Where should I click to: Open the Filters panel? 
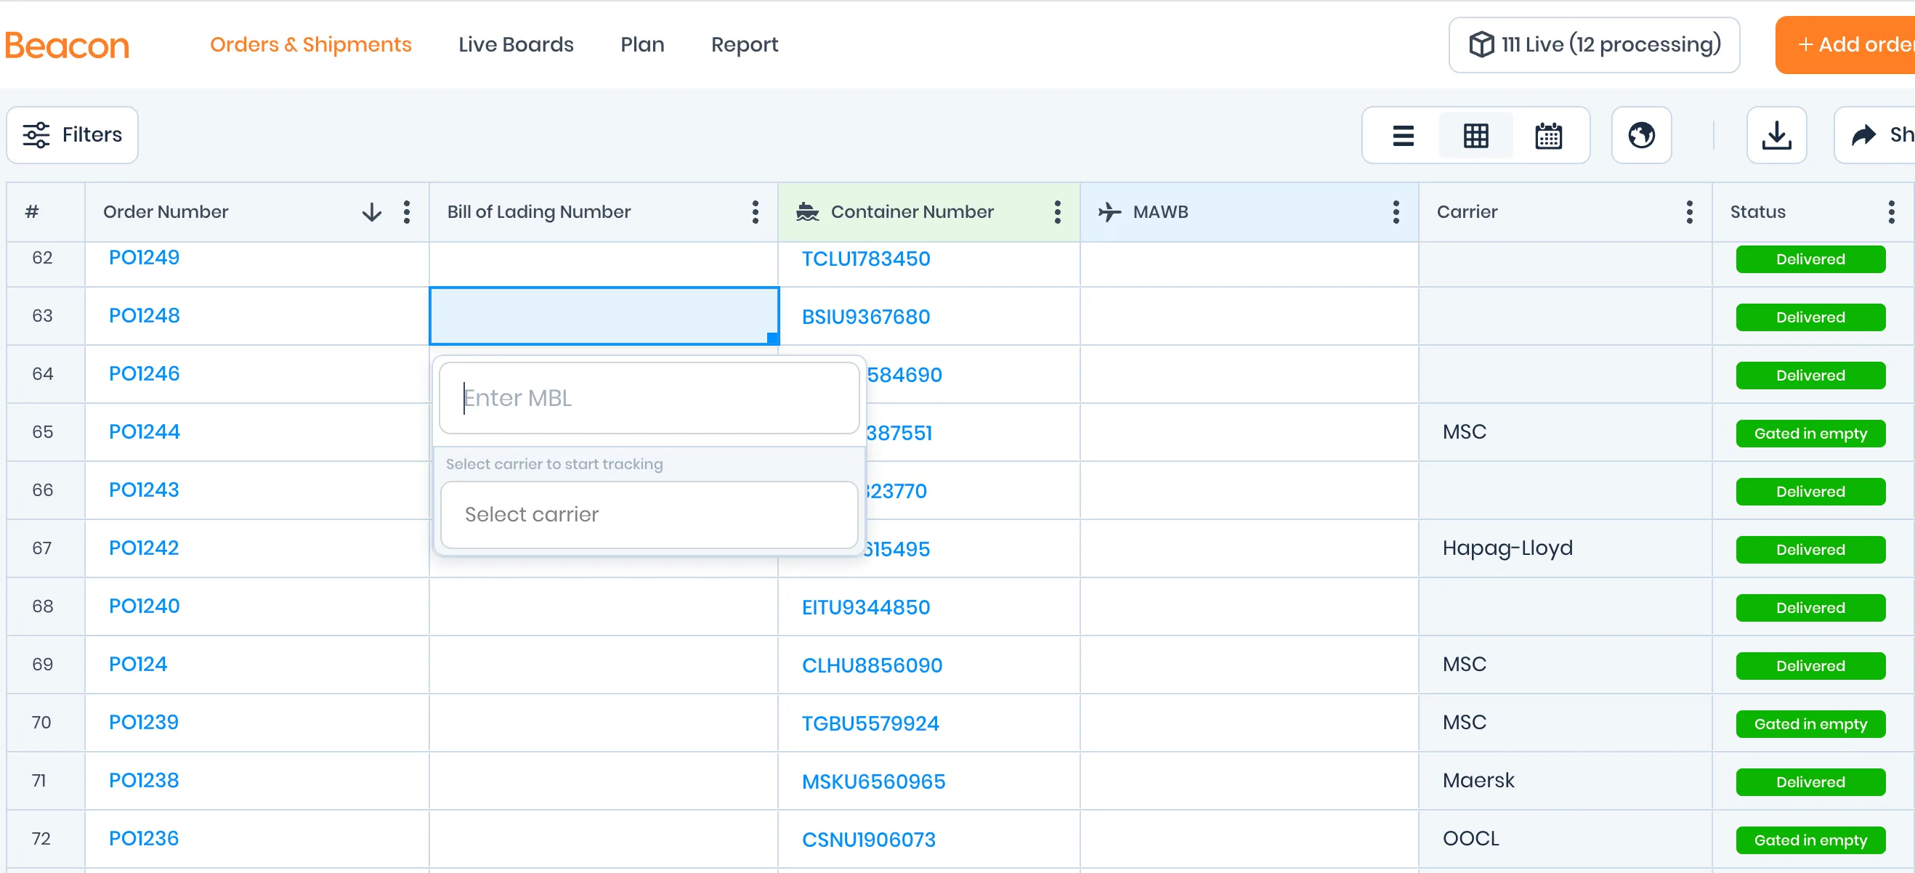tap(73, 135)
